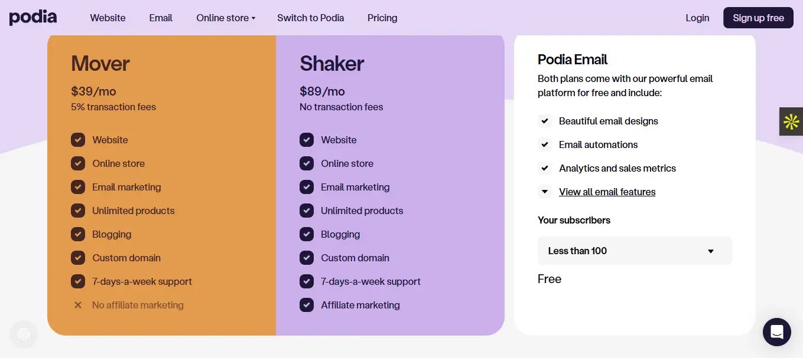Go to the Pricing menu item

click(382, 18)
